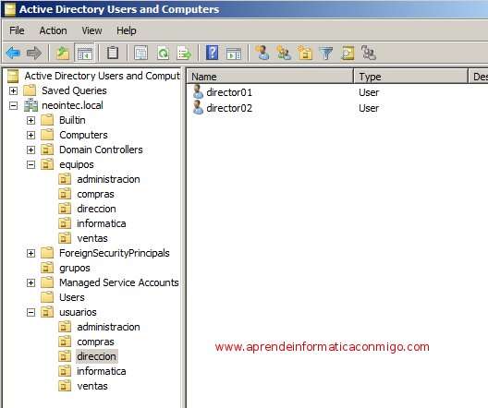Screen dimensions: 488x408
Task: Click the Filter funnel toolbar icon
Action: (326, 53)
